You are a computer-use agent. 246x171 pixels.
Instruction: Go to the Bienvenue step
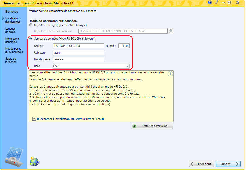tap(12, 12)
